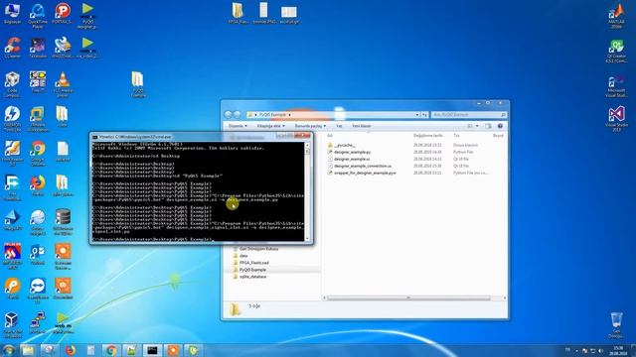This screenshot has width=636, height=357.
Task: Select the data folder in navigation pane
Action: pos(242,256)
